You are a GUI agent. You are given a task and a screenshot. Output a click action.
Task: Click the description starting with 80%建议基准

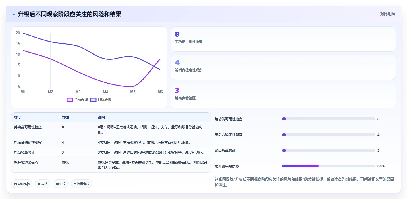[x=153, y=165]
